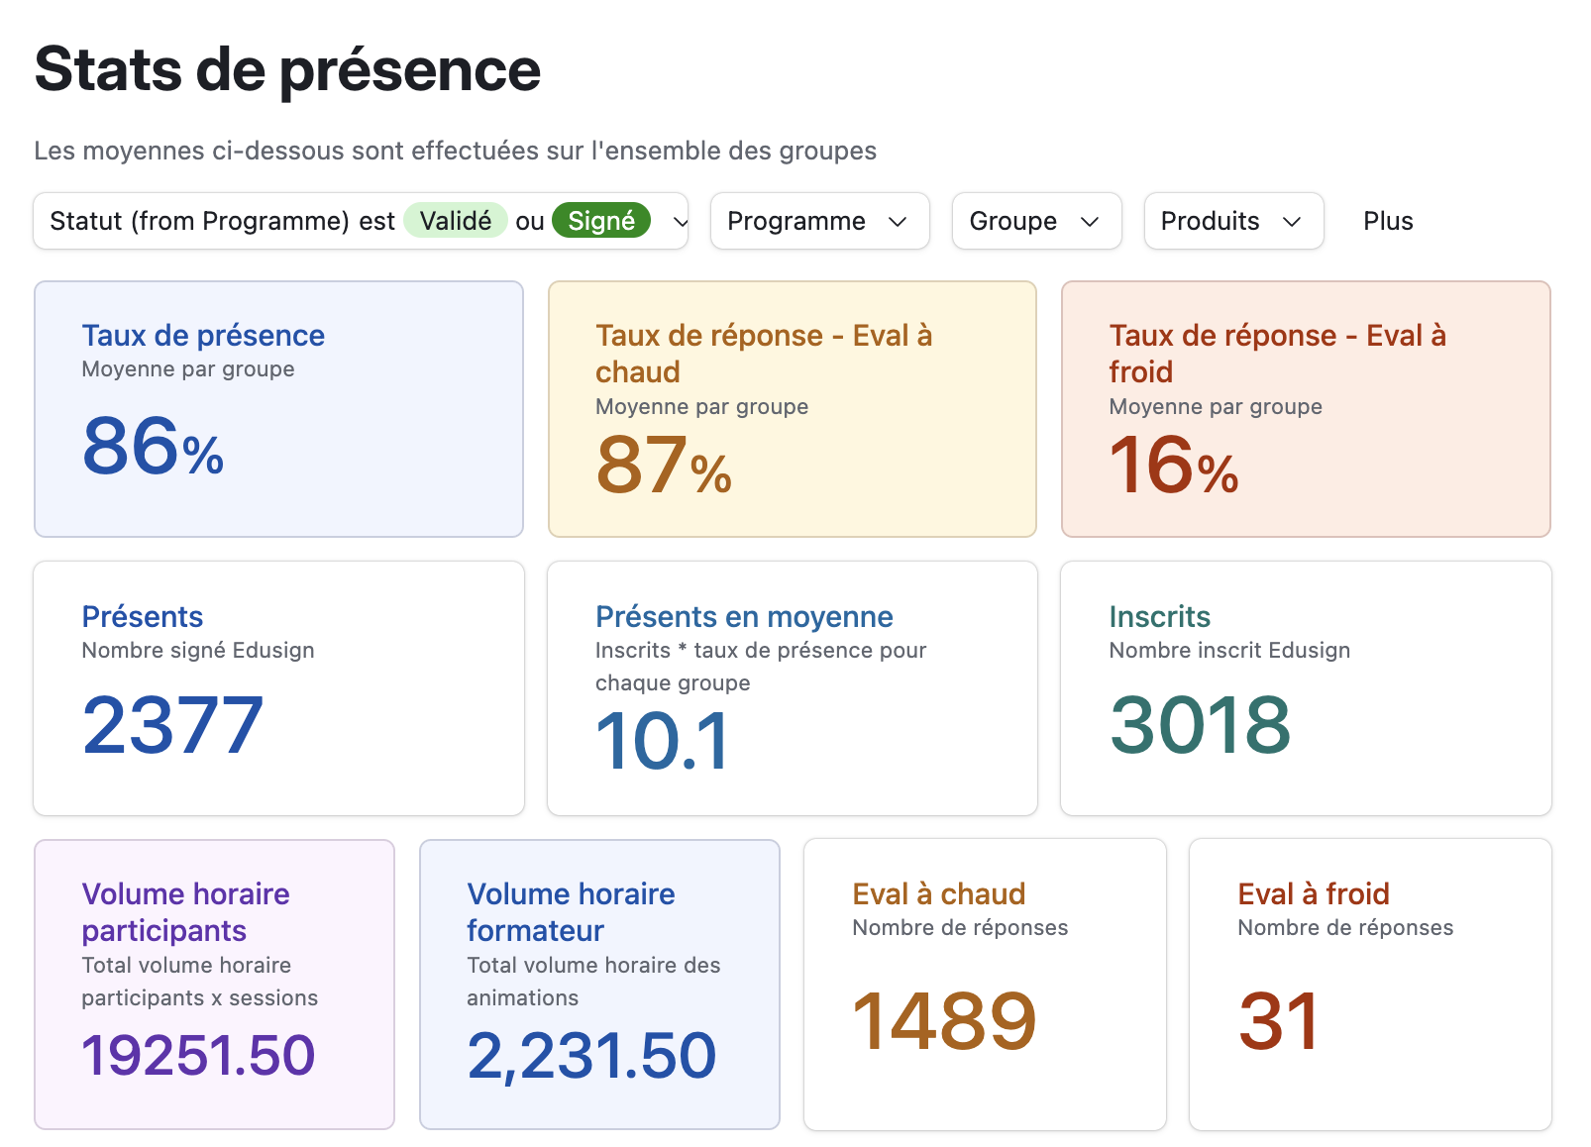Click the Eval à froid card title
This screenshot has height=1147, width=1591.
[1314, 893]
